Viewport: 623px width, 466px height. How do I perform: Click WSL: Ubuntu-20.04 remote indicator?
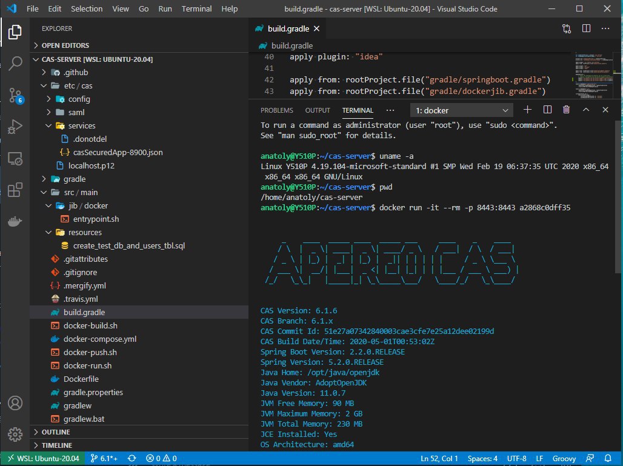[x=43, y=459]
